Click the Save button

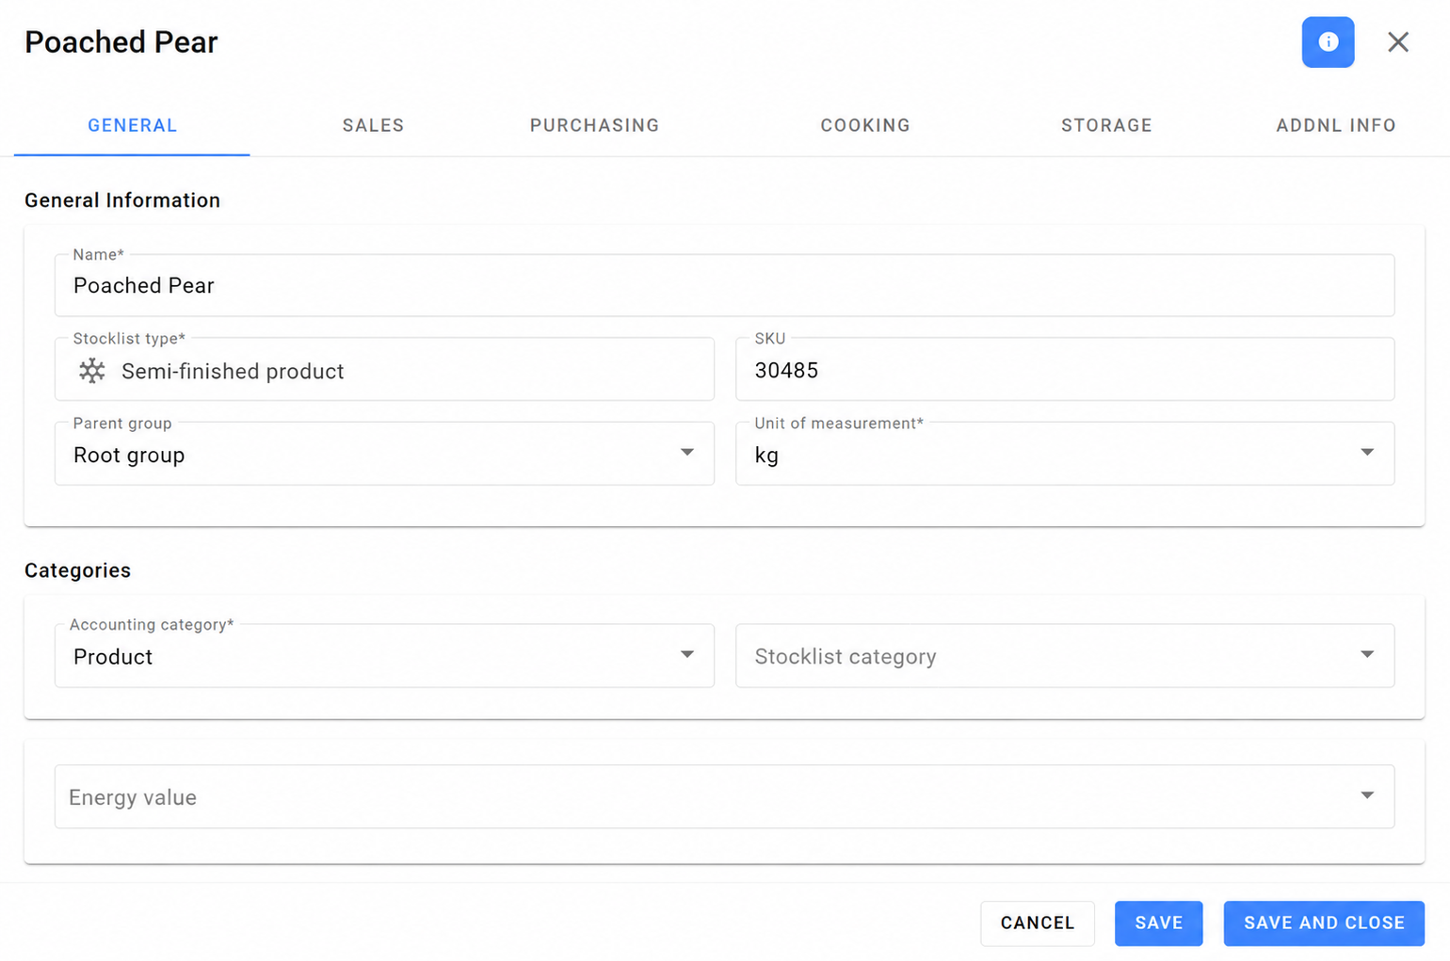click(1158, 923)
